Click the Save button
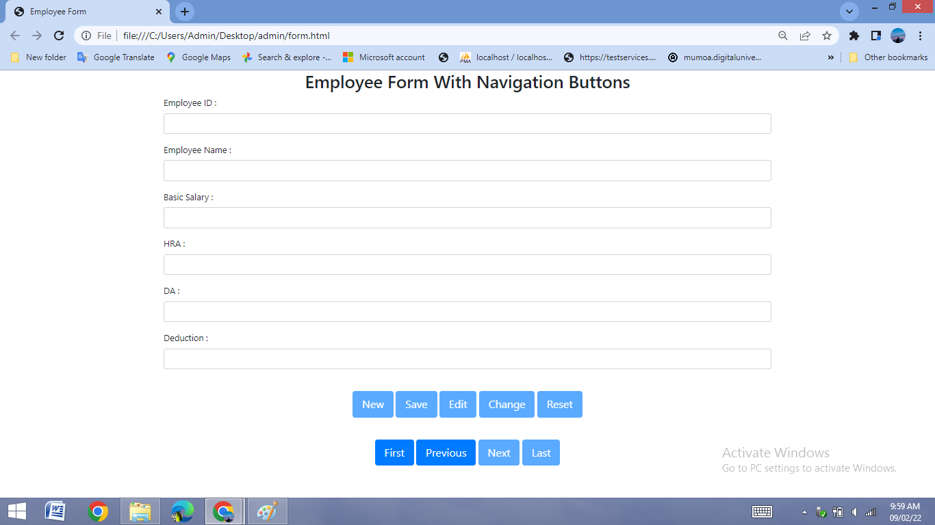This screenshot has width=935, height=525. coord(416,404)
